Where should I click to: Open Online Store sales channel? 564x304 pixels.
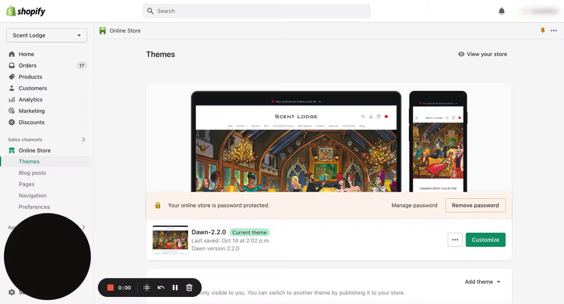(35, 151)
